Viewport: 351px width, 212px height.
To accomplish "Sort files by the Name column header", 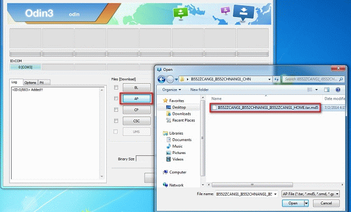I will (216, 98).
